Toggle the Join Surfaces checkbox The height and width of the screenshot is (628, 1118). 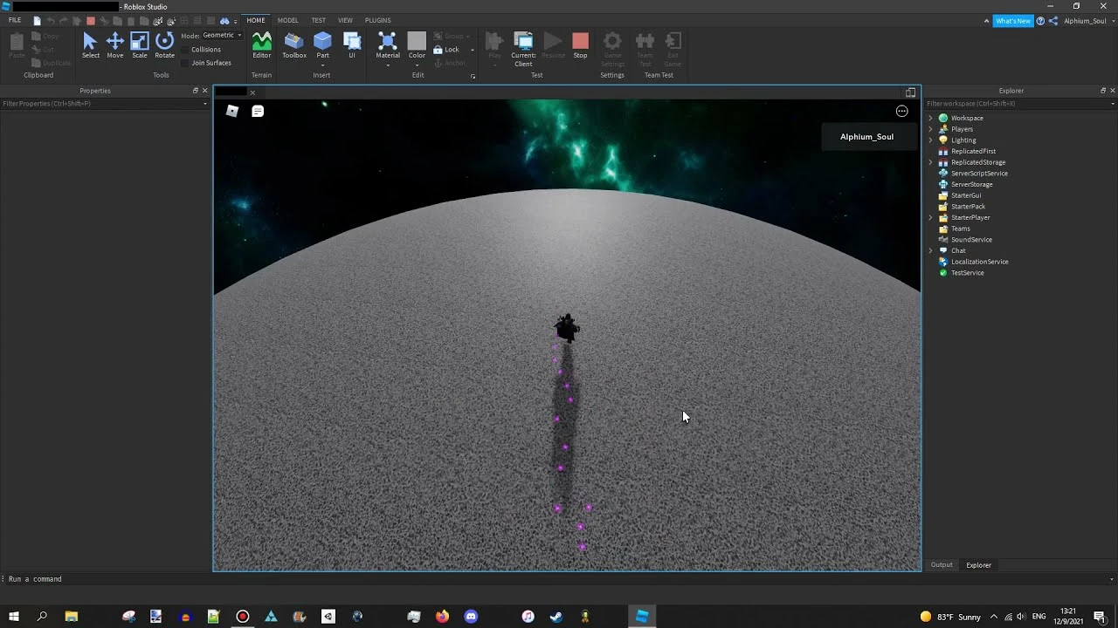[x=185, y=63]
